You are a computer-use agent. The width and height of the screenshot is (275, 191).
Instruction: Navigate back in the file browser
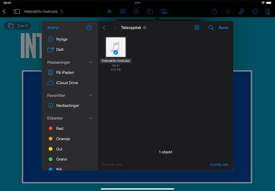(x=104, y=28)
